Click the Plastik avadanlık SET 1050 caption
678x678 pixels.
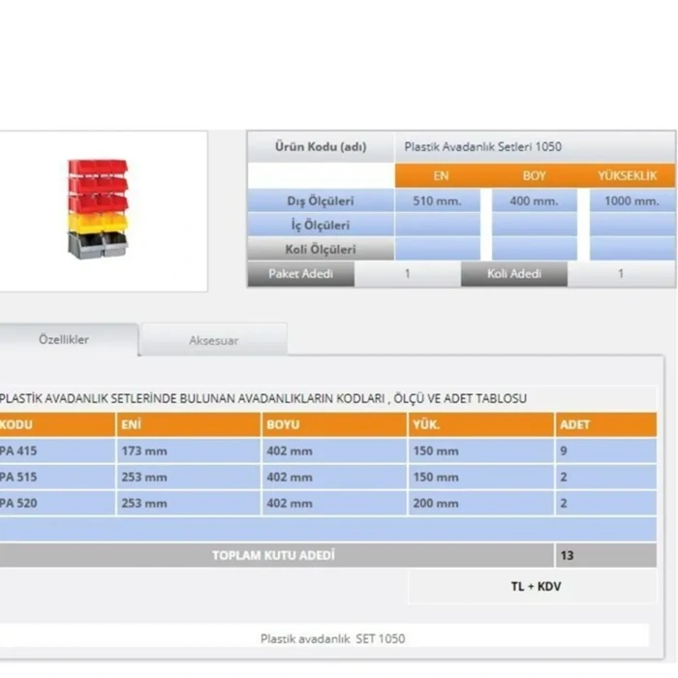332,639
